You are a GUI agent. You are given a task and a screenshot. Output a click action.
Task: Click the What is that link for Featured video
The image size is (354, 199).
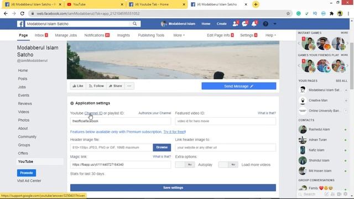267,113
